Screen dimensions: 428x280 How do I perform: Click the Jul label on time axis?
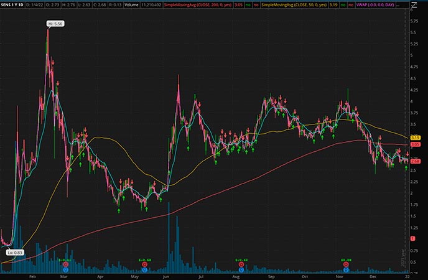click(x=201, y=276)
